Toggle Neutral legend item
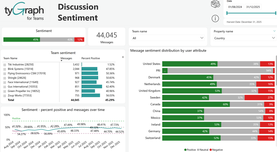This screenshot has width=277, height=152. [203, 150]
